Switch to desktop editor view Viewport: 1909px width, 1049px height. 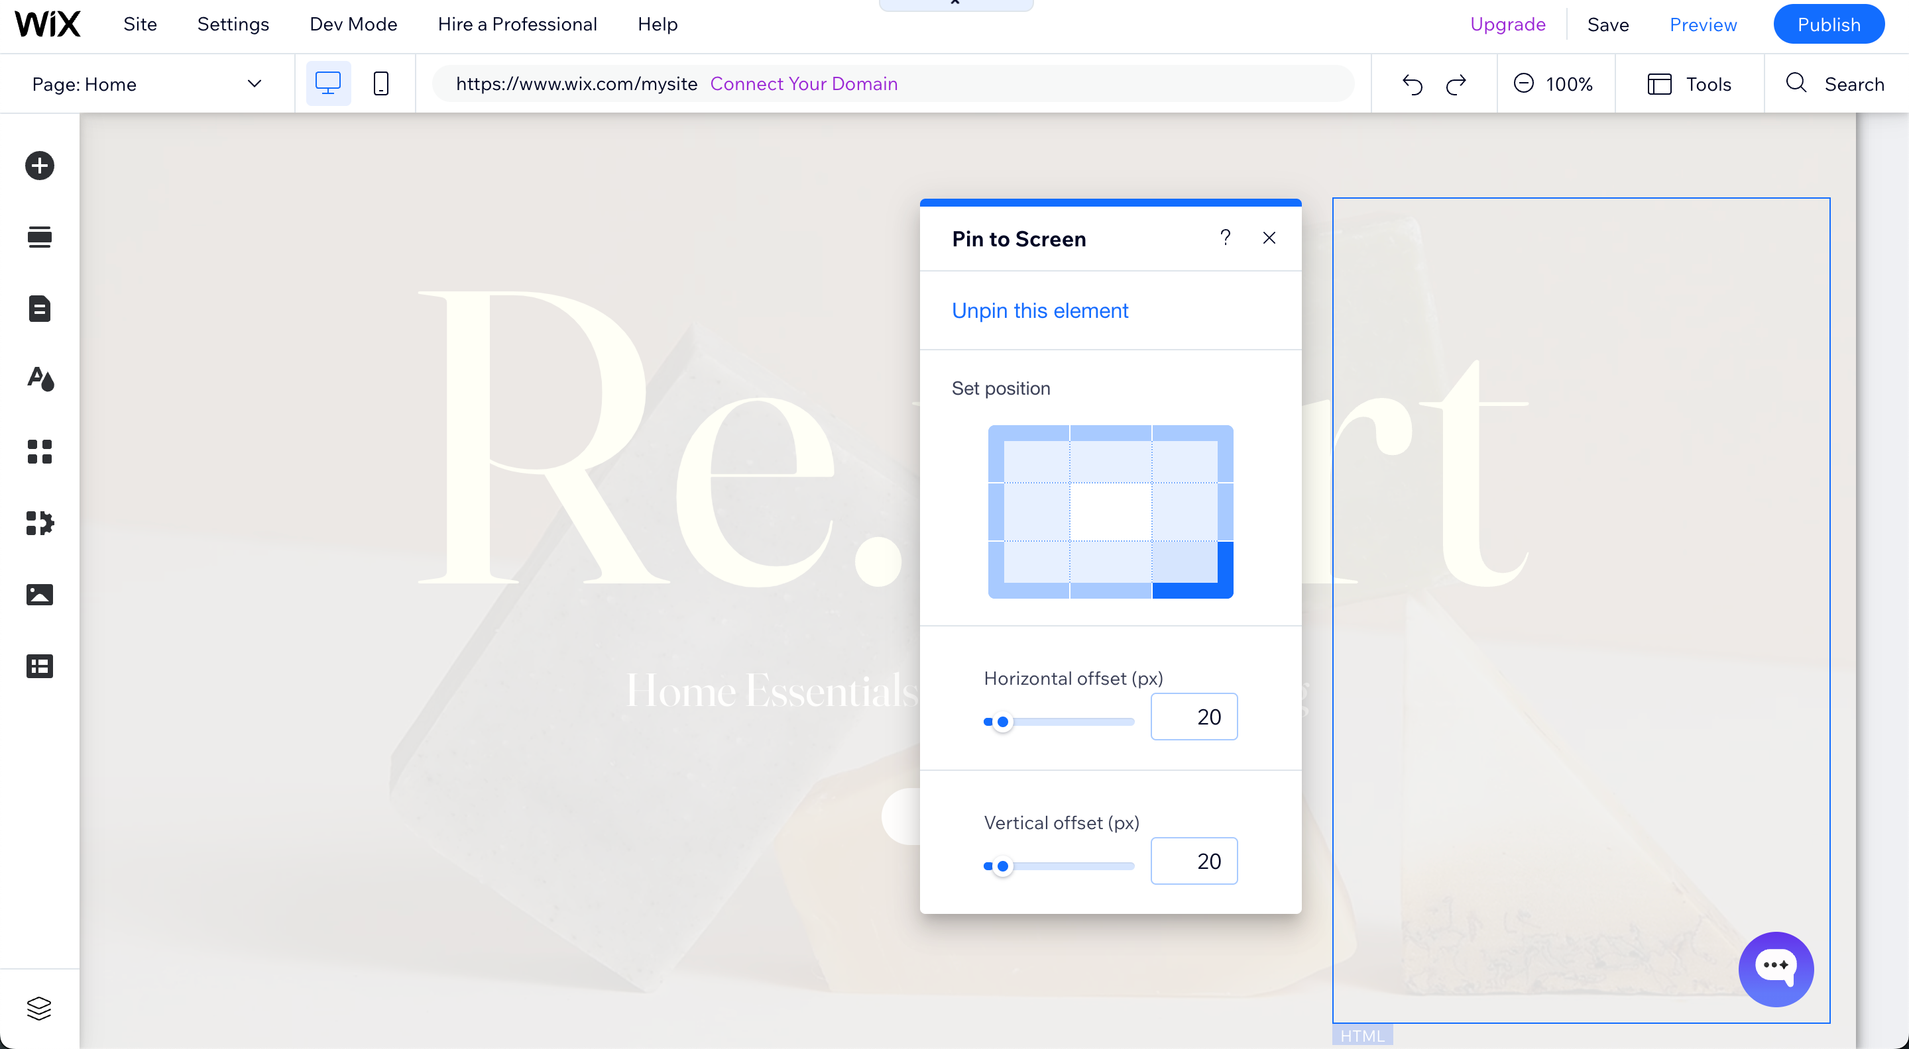(327, 83)
